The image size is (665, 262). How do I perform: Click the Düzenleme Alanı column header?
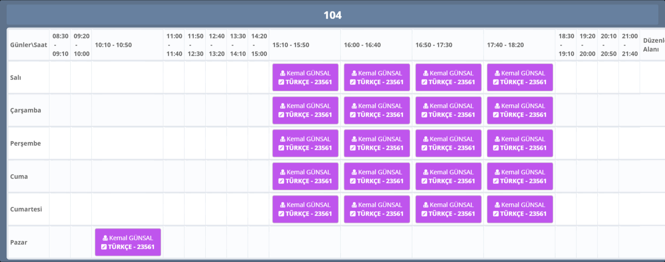pyautogui.click(x=653, y=45)
